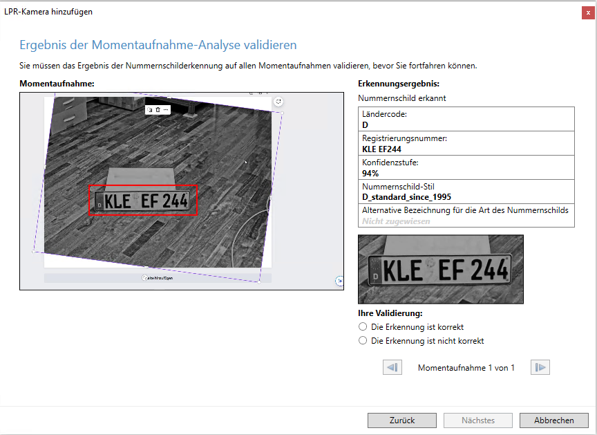
Task: Click the round icon at snapshot bottom-right
Action: [339, 281]
